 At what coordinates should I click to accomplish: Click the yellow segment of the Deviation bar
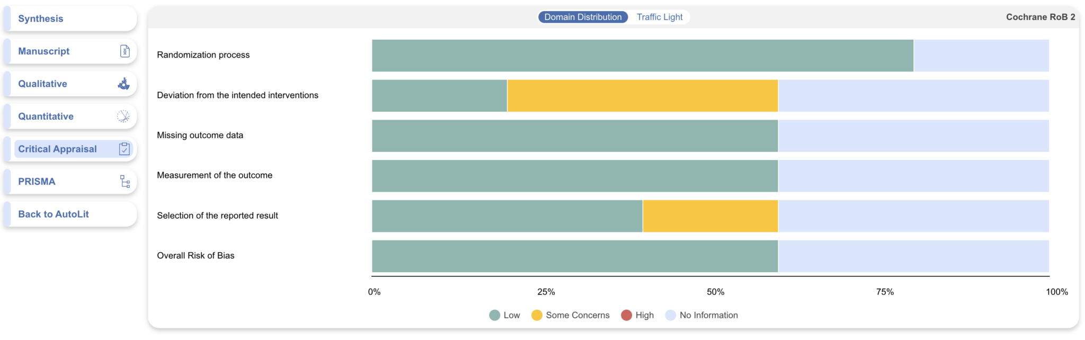coord(642,96)
